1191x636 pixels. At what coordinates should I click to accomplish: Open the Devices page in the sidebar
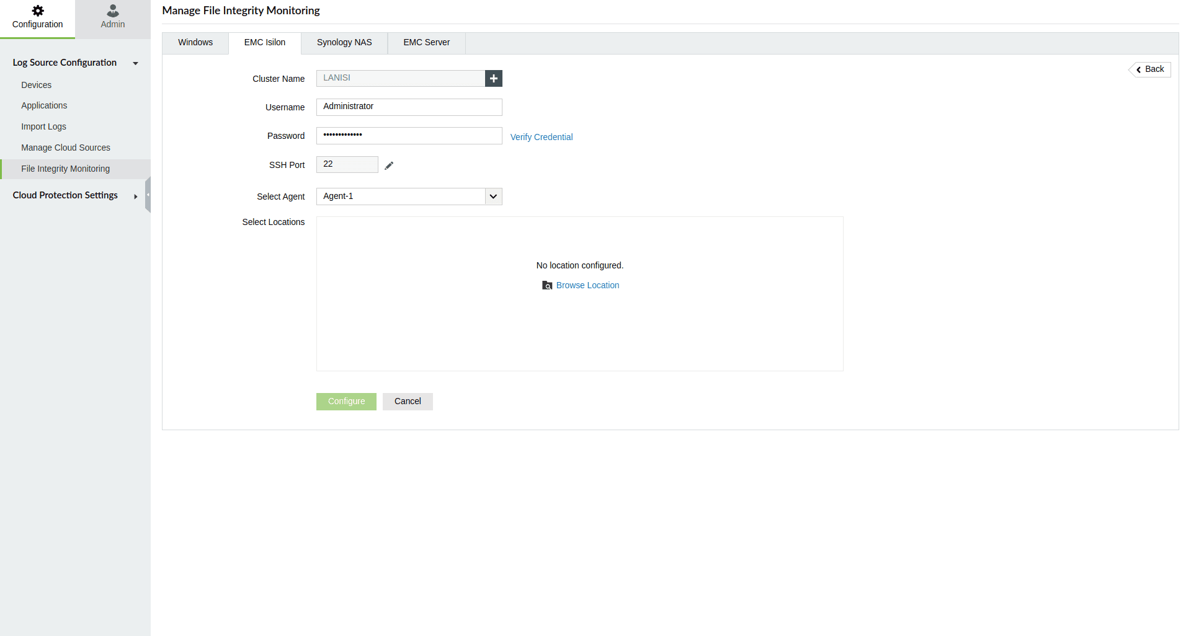(x=36, y=85)
